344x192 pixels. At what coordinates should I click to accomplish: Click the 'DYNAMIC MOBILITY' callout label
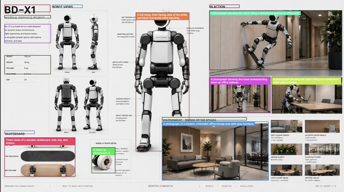(123, 99)
